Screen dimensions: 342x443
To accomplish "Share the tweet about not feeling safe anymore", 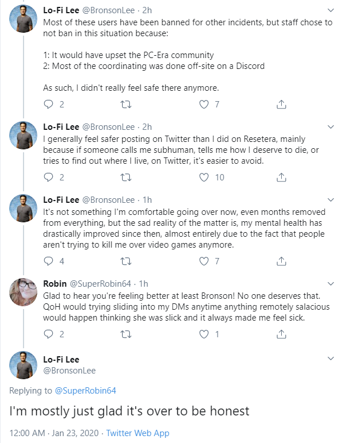I will [281, 104].
